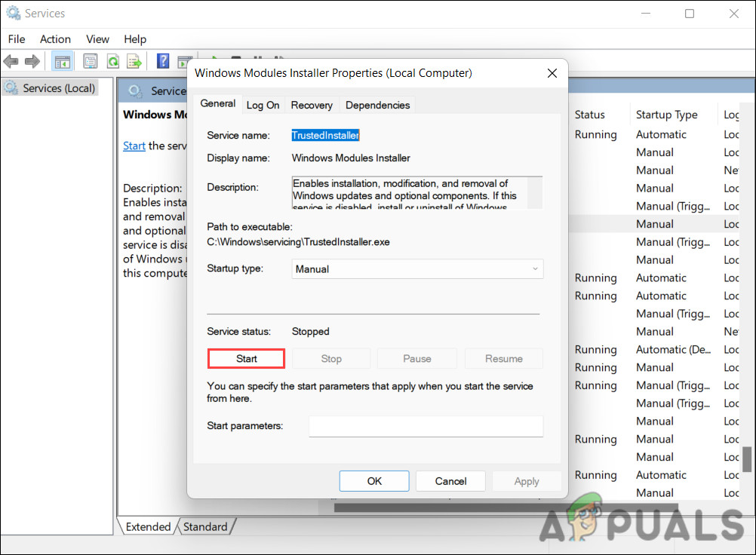Click the disabled Resume button

coord(504,358)
